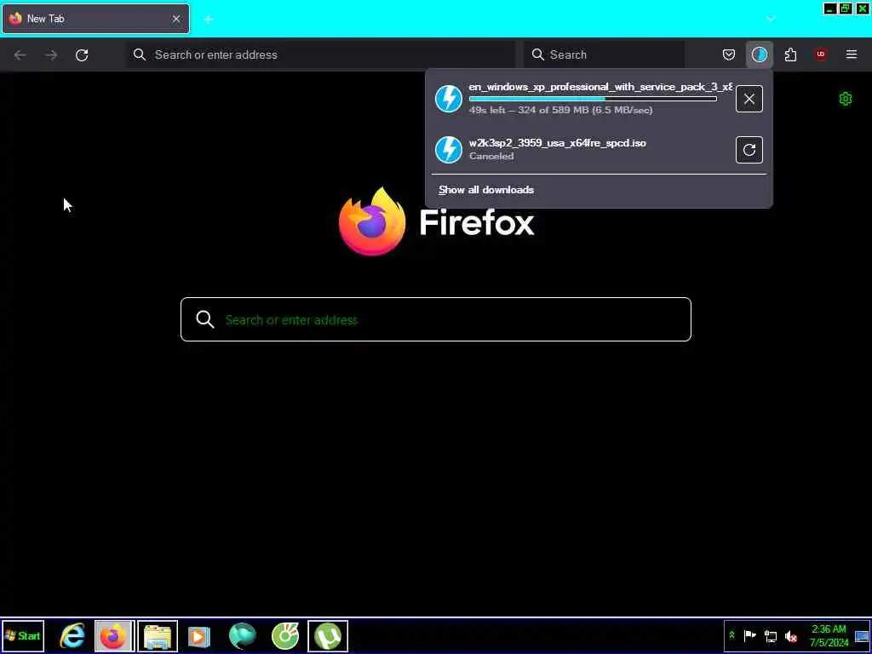
Task: Toggle the Downloads toolbar button
Action: point(759,54)
